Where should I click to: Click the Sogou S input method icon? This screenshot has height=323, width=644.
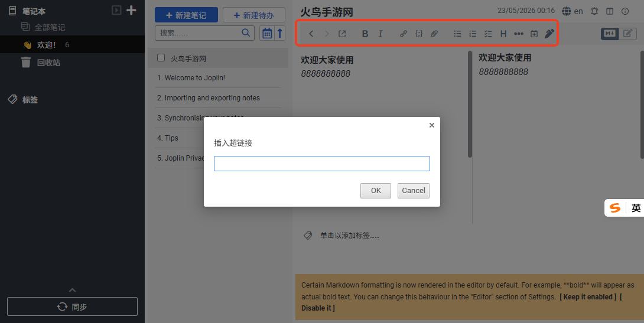pos(615,208)
